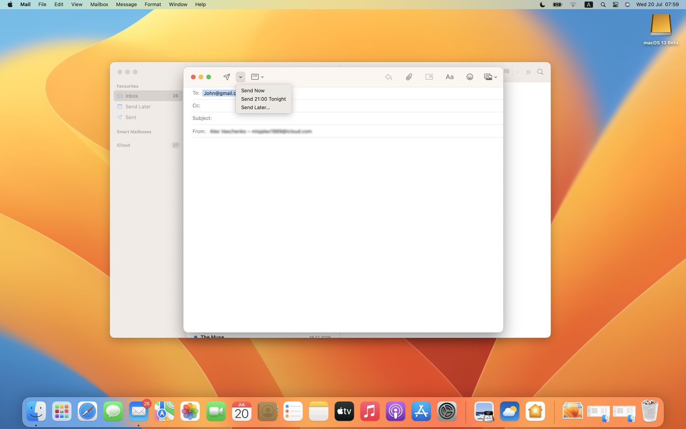
Task: Open Apple TV from the Dock
Action: click(x=344, y=411)
